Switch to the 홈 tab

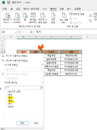tap(12, 9)
